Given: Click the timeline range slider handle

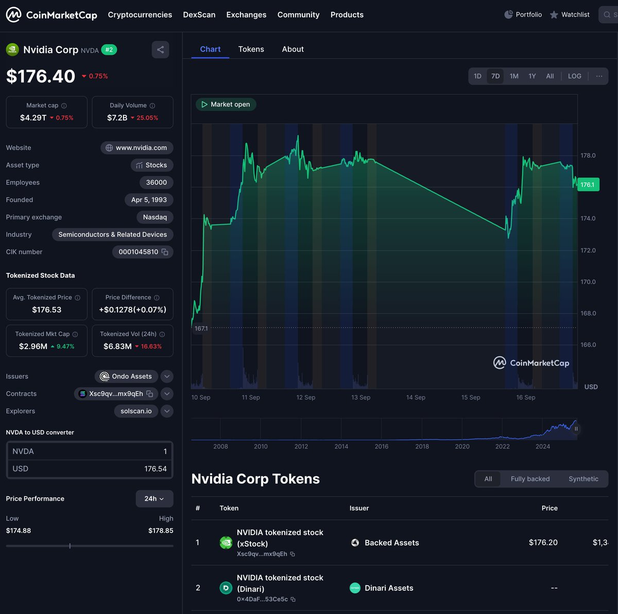Looking at the screenshot, I should (x=576, y=429).
